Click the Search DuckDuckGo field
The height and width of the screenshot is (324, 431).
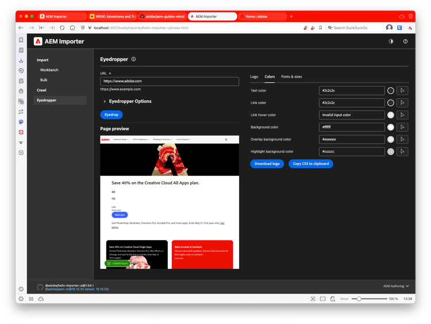355,28
